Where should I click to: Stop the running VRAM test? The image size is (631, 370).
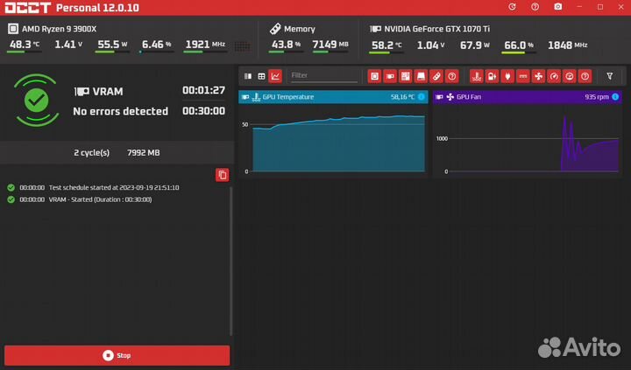pos(117,355)
